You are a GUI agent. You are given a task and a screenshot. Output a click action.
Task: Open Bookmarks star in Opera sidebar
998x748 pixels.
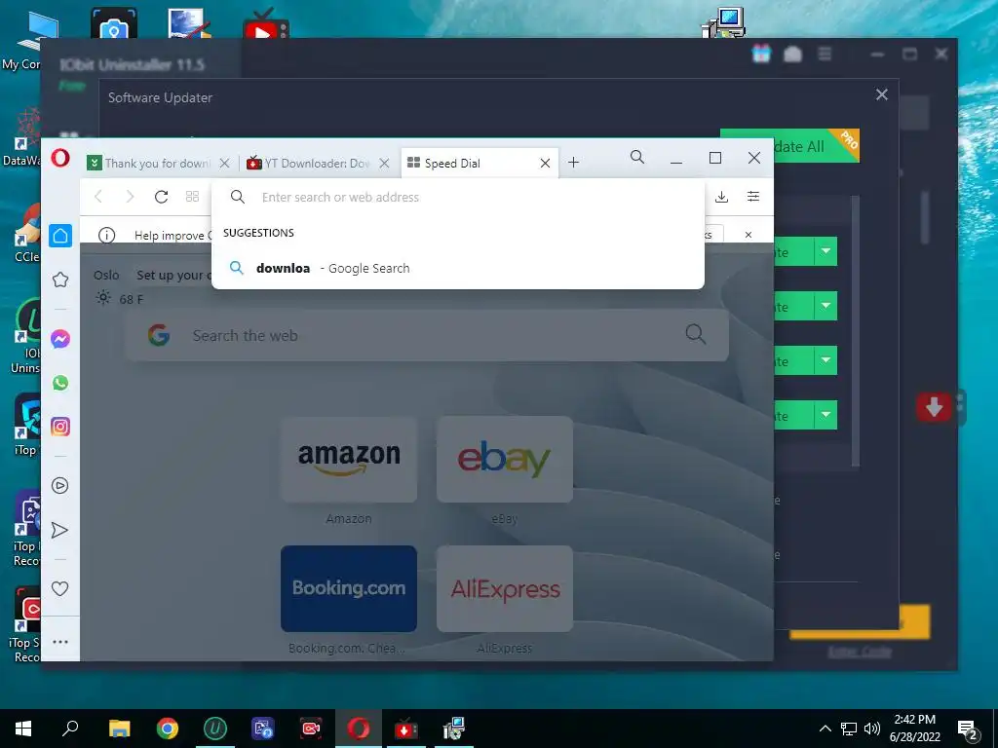(60, 280)
